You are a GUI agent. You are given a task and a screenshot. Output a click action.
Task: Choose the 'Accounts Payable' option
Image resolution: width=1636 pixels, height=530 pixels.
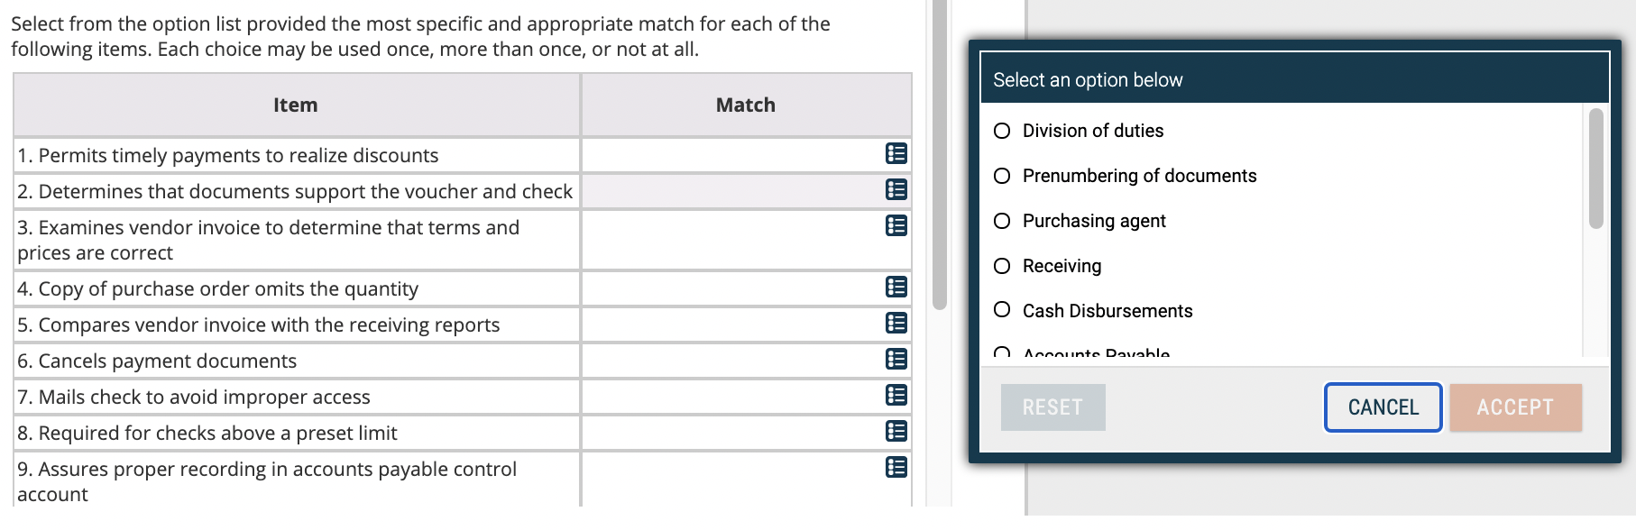point(1002,352)
